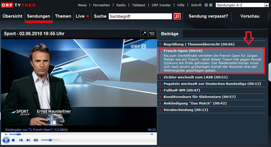Select the Sendungen tab

38,16
